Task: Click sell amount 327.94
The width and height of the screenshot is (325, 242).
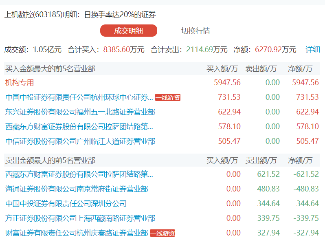Action: click(x=268, y=233)
